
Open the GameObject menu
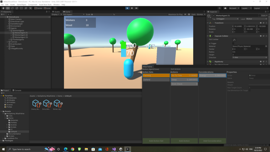tap(21, 4)
